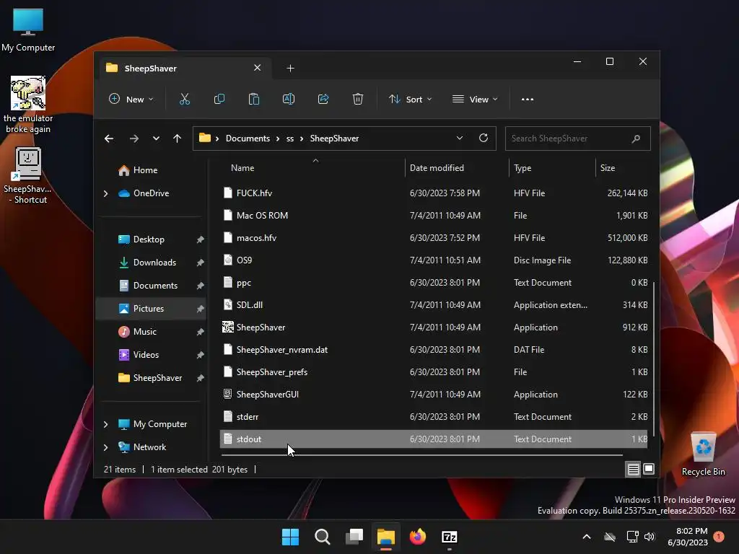The width and height of the screenshot is (739, 554).
Task: Unpin Music pin icon in sidebar
Action: click(x=201, y=332)
